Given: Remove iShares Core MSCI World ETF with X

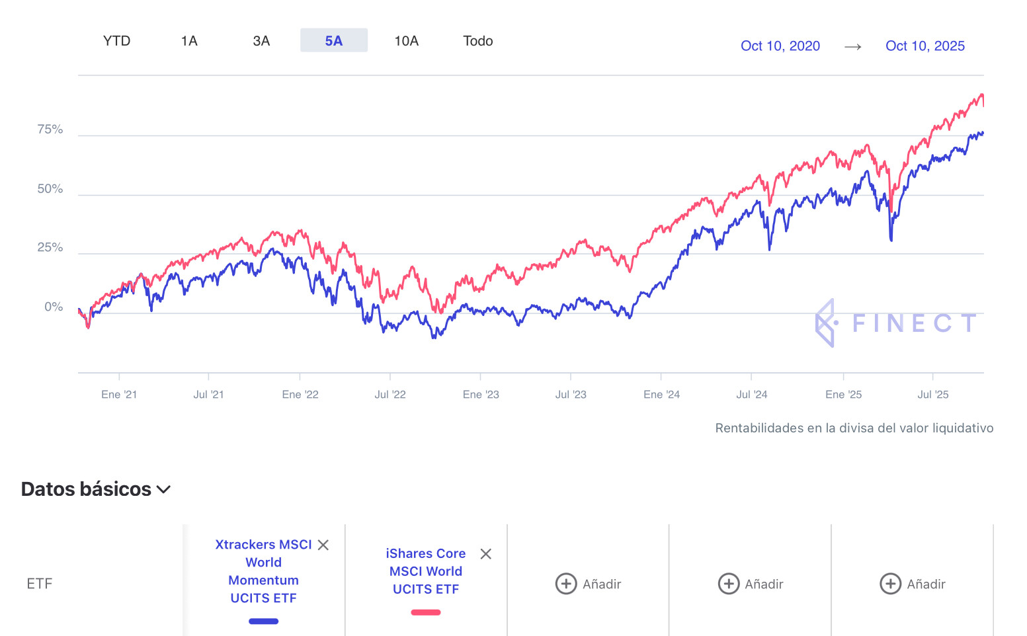Looking at the screenshot, I should click(485, 554).
